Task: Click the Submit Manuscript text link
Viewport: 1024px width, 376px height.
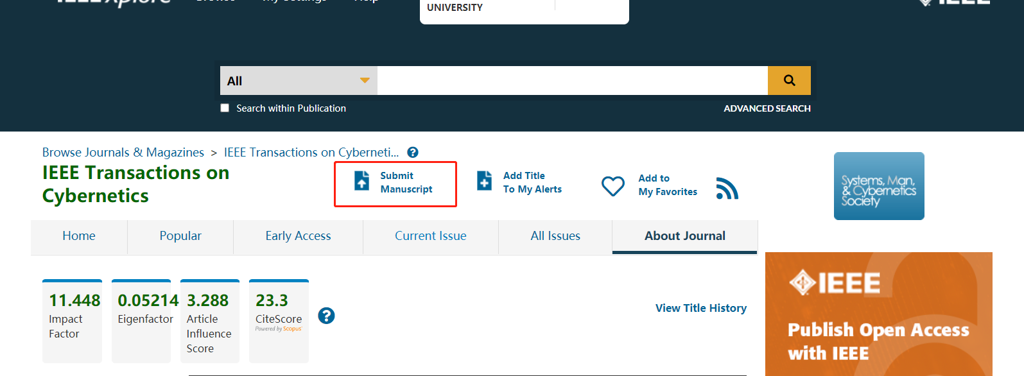Action: click(x=406, y=182)
